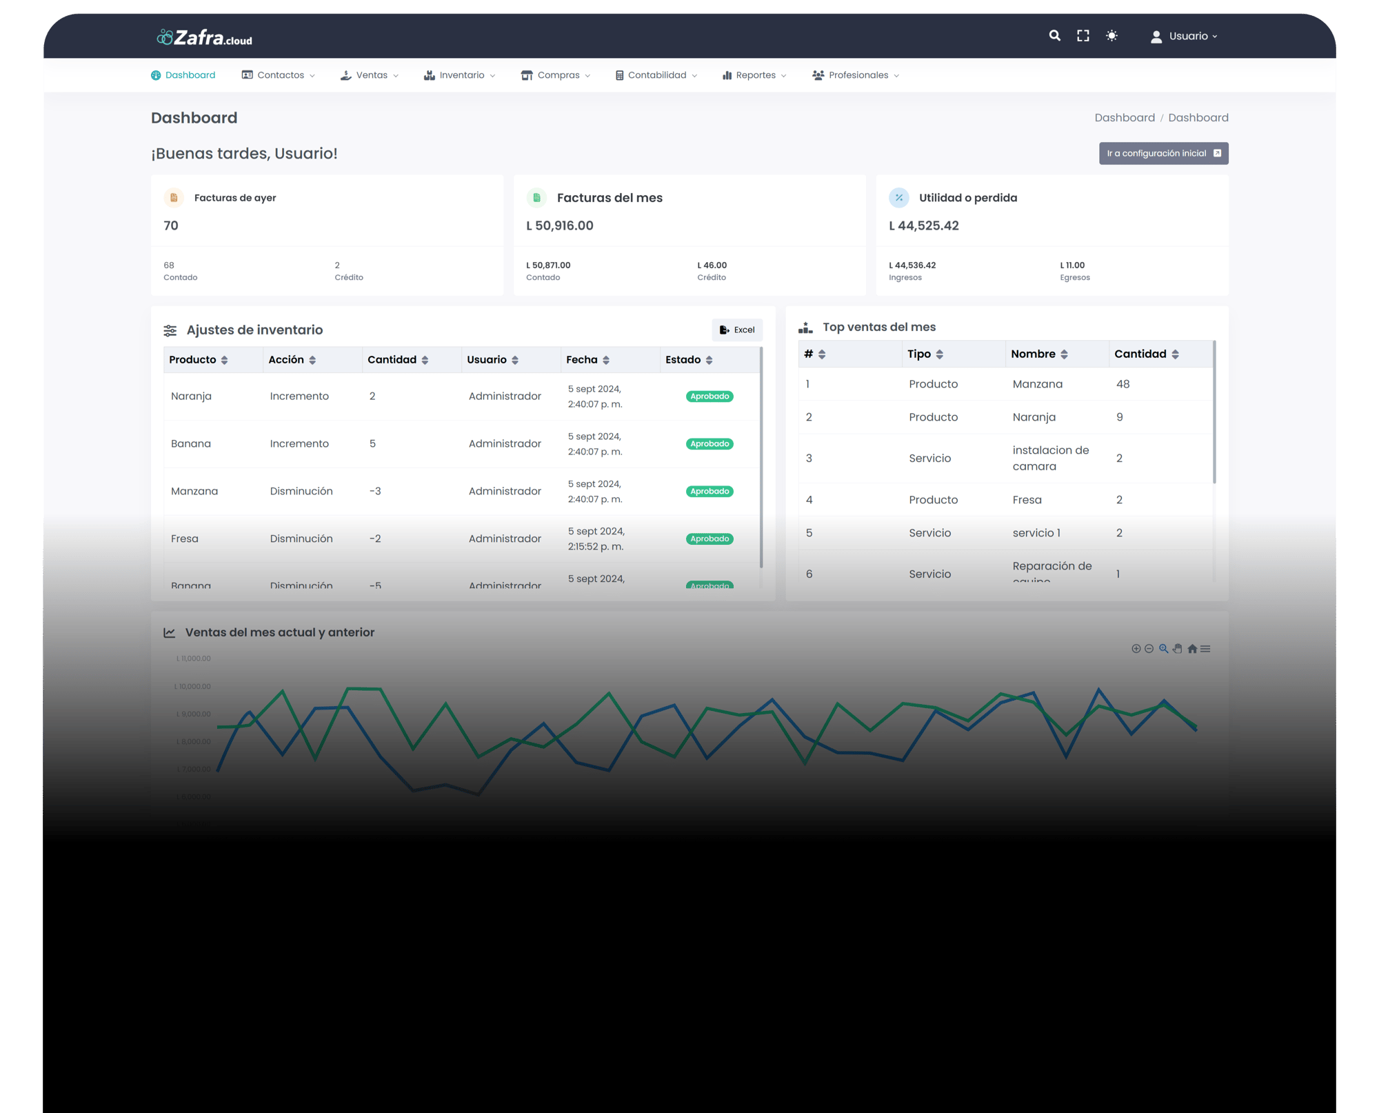Toggle fullscreen mode icon
The image size is (1379, 1113).
pos(1083,36)
